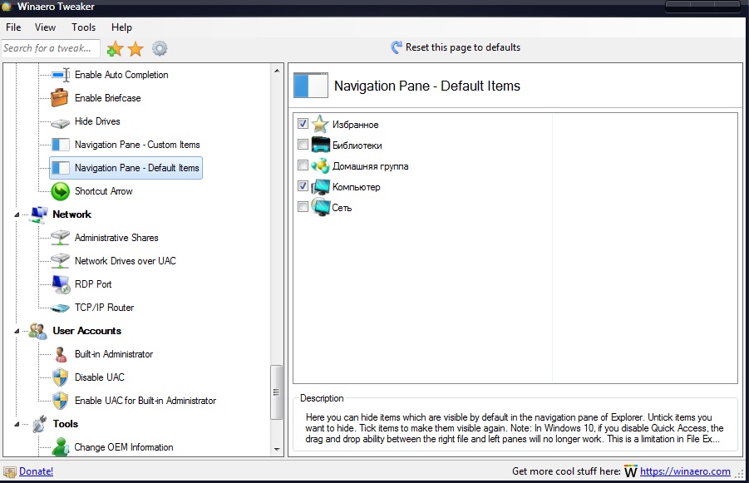Click the Administrative Shares icon
This screenshot has width=749, height=483.
pos(60,238)
